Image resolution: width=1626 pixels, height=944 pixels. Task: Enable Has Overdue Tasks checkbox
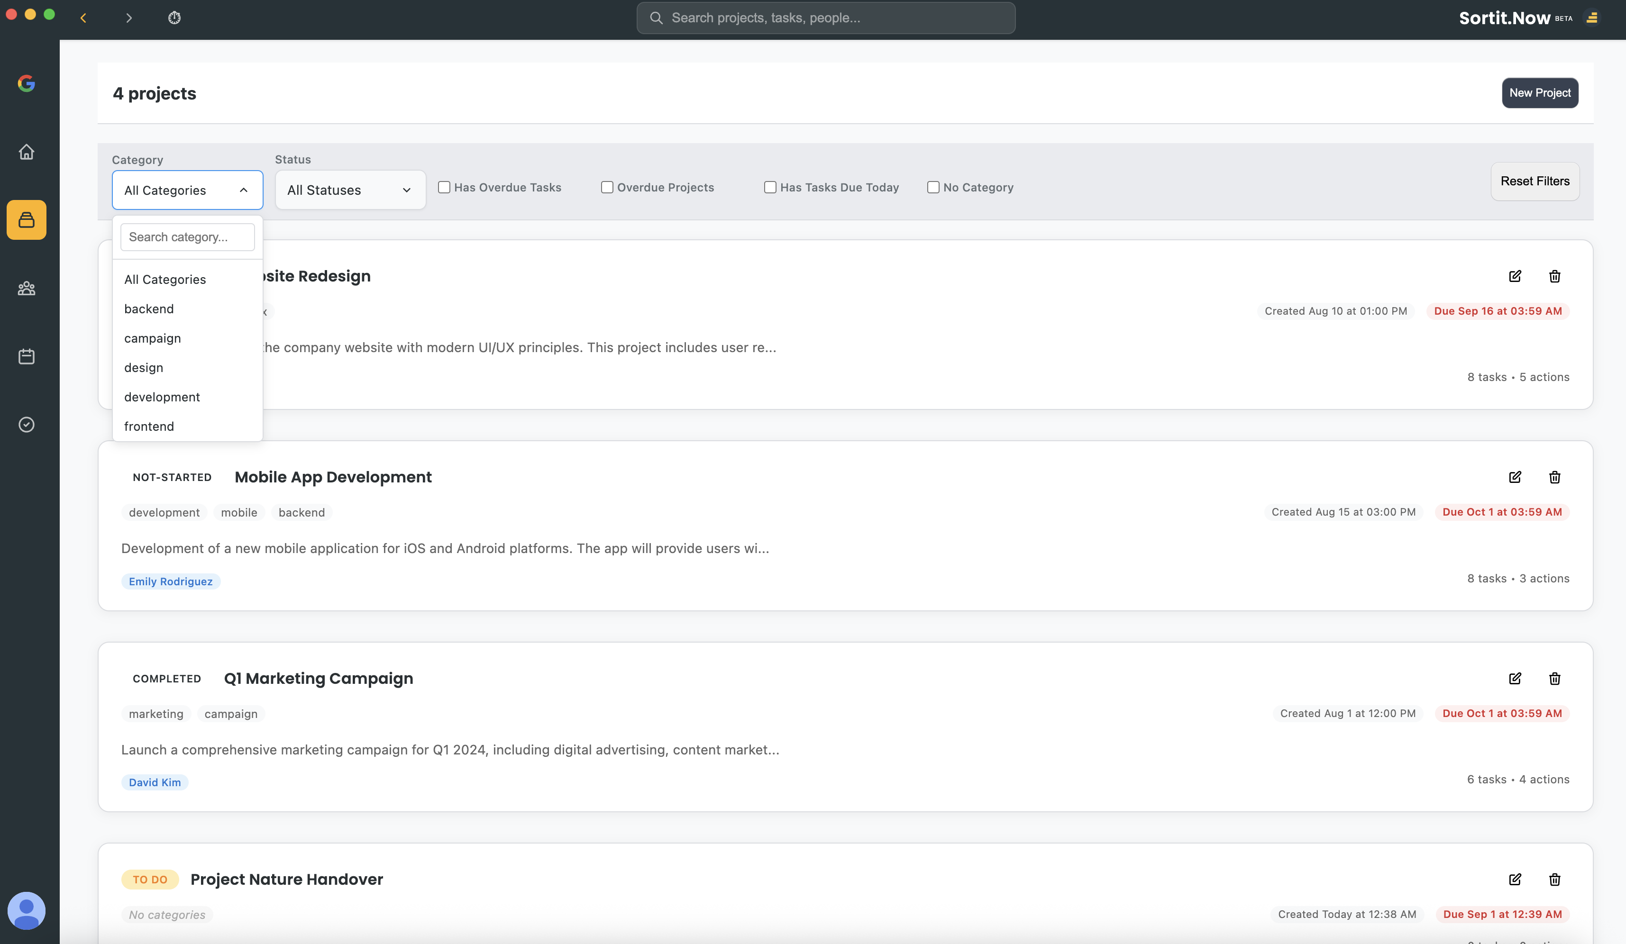[444, 188]
